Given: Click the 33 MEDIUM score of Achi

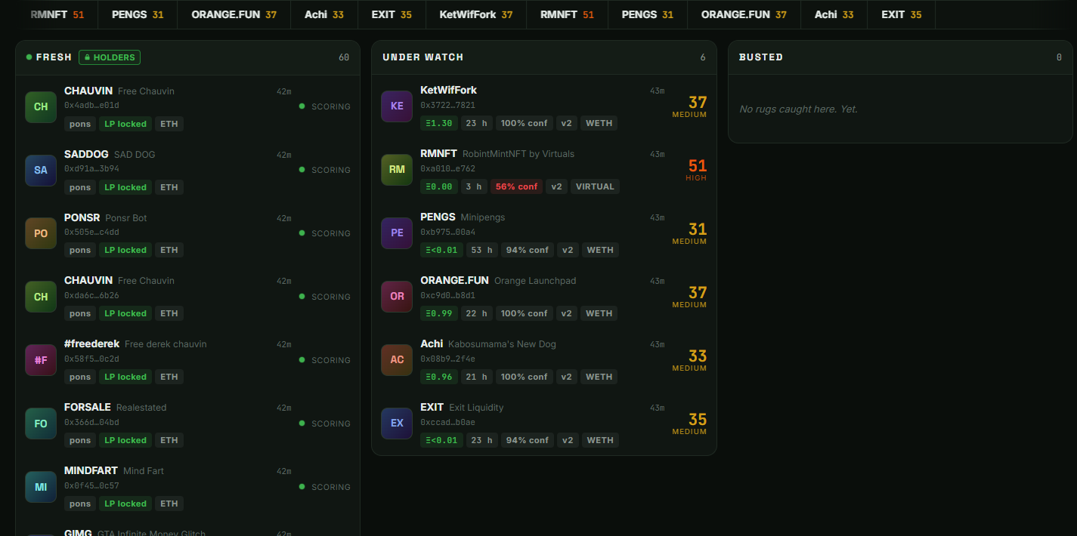Looking at the screenshot, I should pyautogui.click(x=690, y=360).
